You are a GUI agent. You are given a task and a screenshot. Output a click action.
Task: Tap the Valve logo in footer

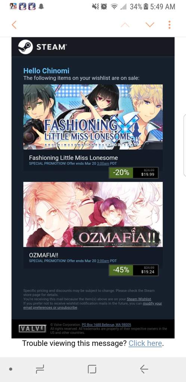coord(32,328)
